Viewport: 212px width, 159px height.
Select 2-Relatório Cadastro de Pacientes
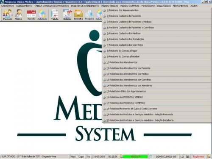tap(156, 16)
